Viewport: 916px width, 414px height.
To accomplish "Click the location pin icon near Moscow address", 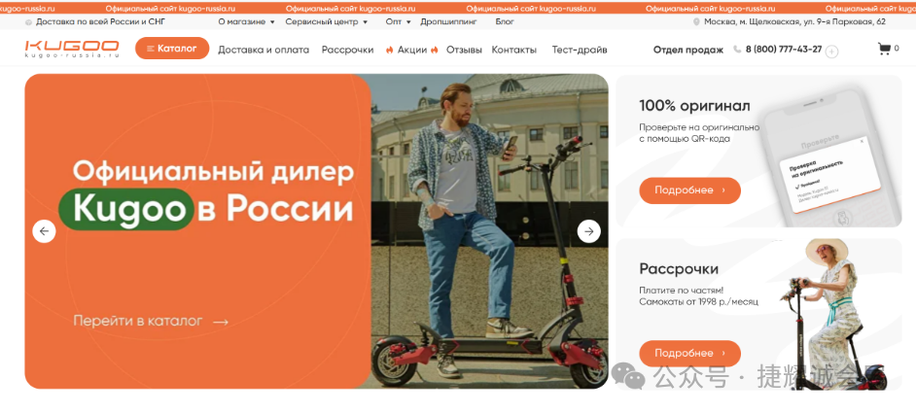I will click(696, 22).
